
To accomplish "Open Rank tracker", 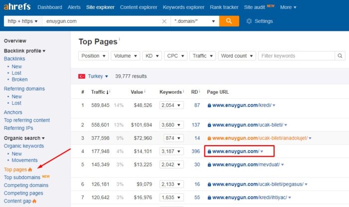I will (224, 7).
